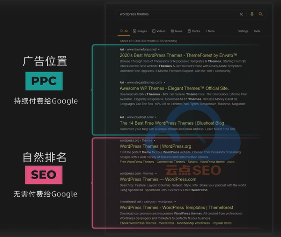Clear the search box with X icon
The image size is (281, 237).
click(x=241, y=14)
